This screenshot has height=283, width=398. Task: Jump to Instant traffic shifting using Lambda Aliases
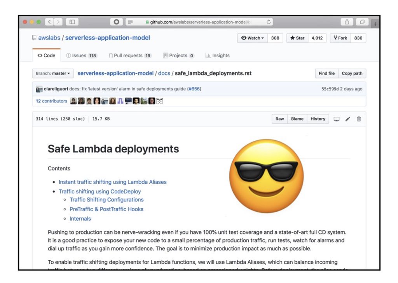tap(112, 182)
